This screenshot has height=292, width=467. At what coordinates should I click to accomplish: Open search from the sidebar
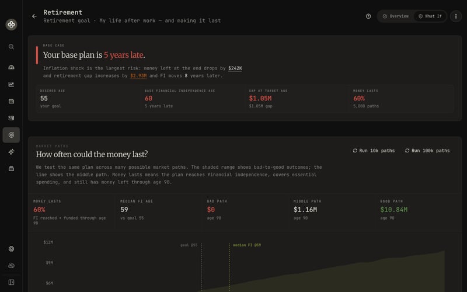pyautogui.click(x=11, y=47)
